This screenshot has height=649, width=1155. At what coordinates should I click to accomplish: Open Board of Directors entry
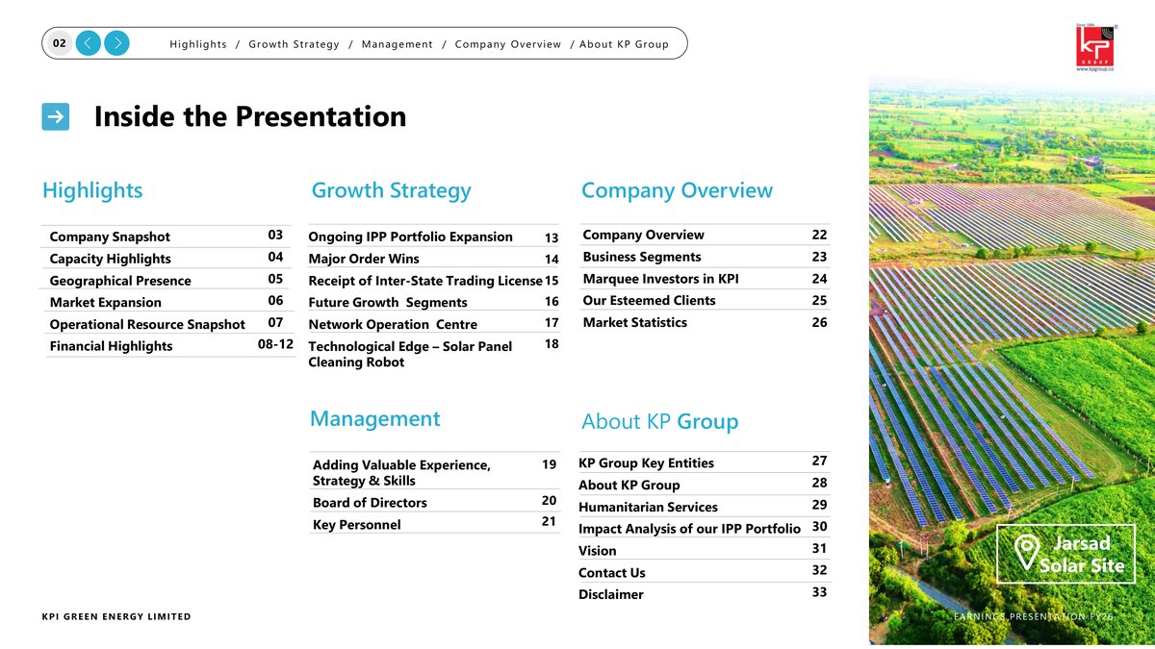[x=370, y=503]
